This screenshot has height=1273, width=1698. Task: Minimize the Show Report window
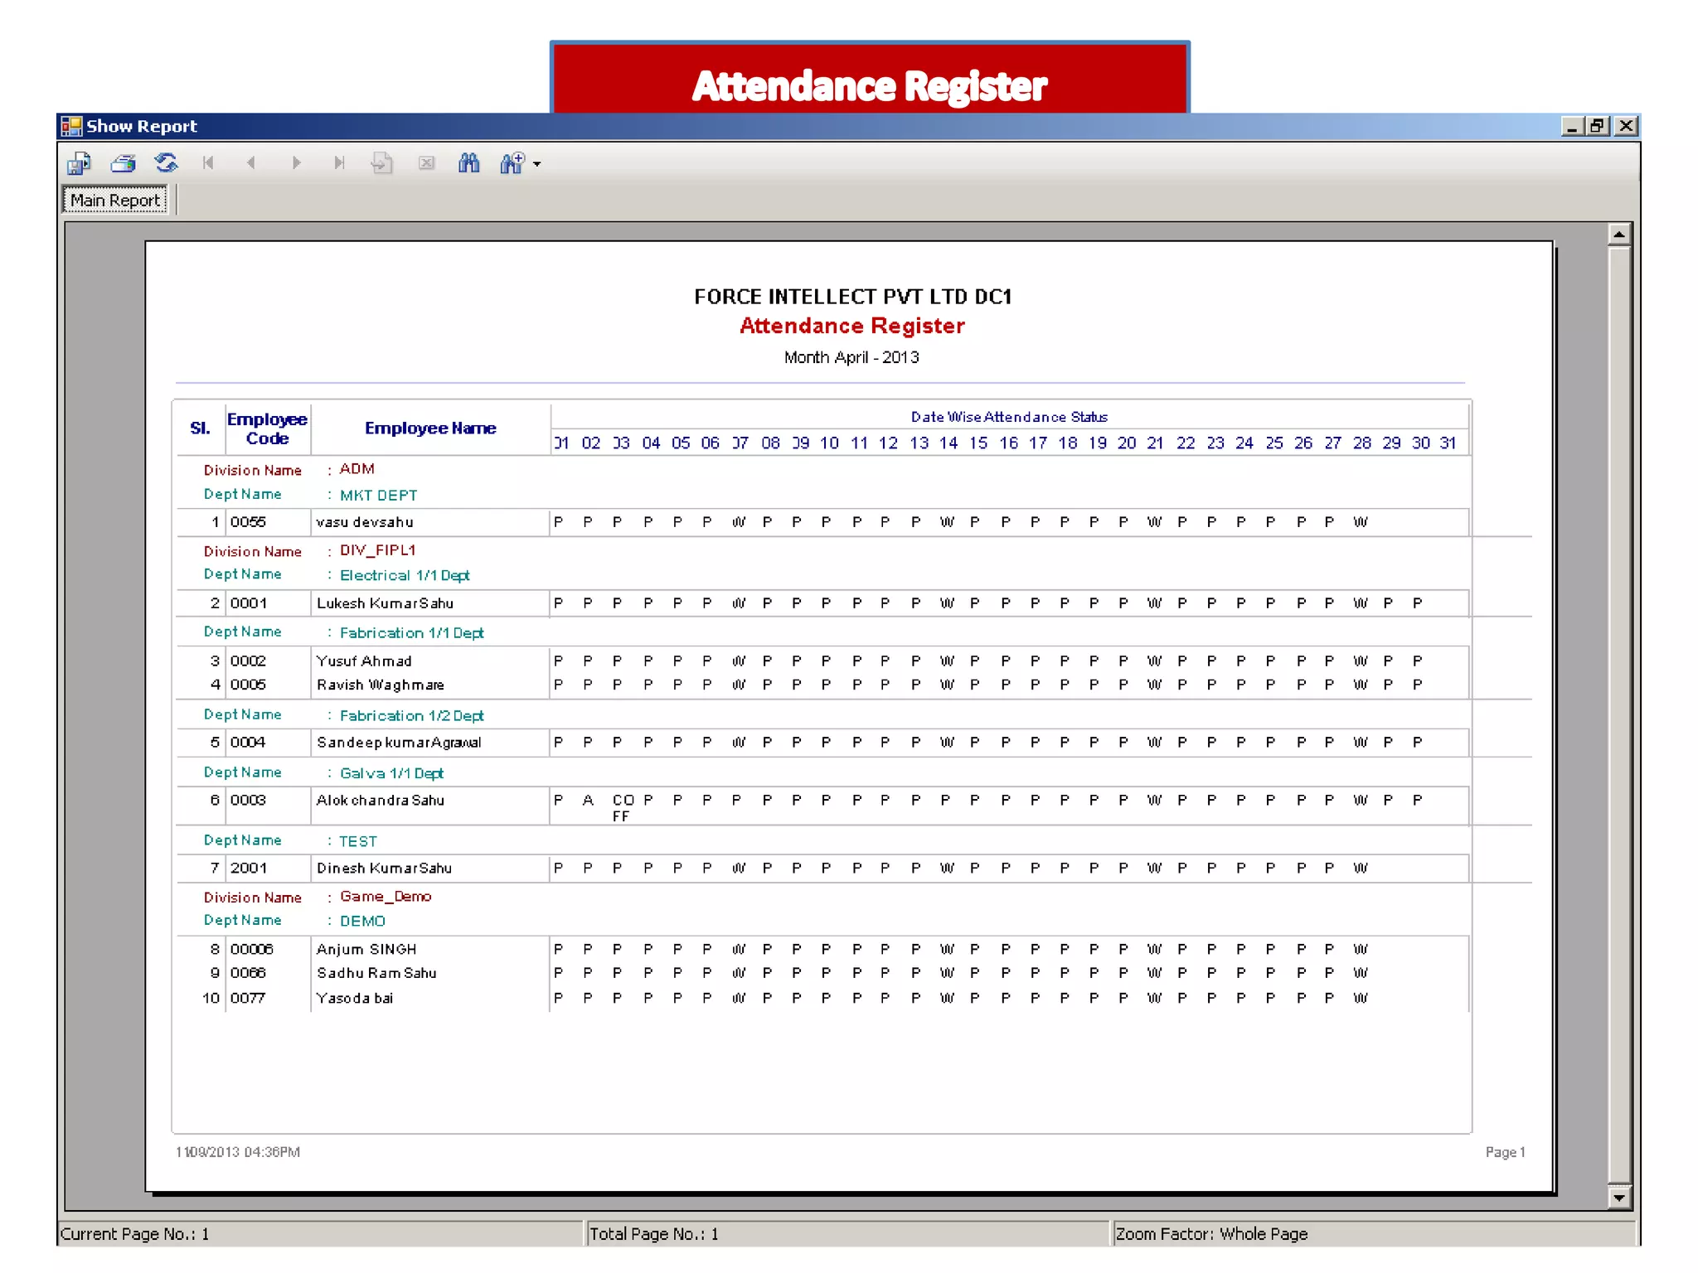tap(1571, 126)
